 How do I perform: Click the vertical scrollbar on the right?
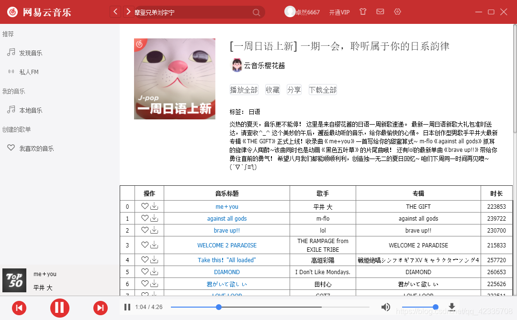515,79
